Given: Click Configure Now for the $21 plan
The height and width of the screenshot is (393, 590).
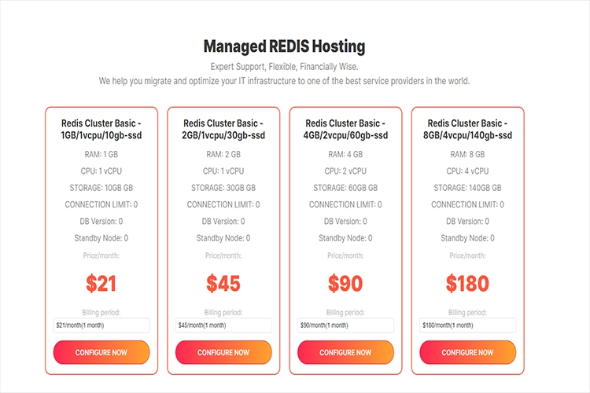Looking at the screenshot, I should click(x=101, y=352).
